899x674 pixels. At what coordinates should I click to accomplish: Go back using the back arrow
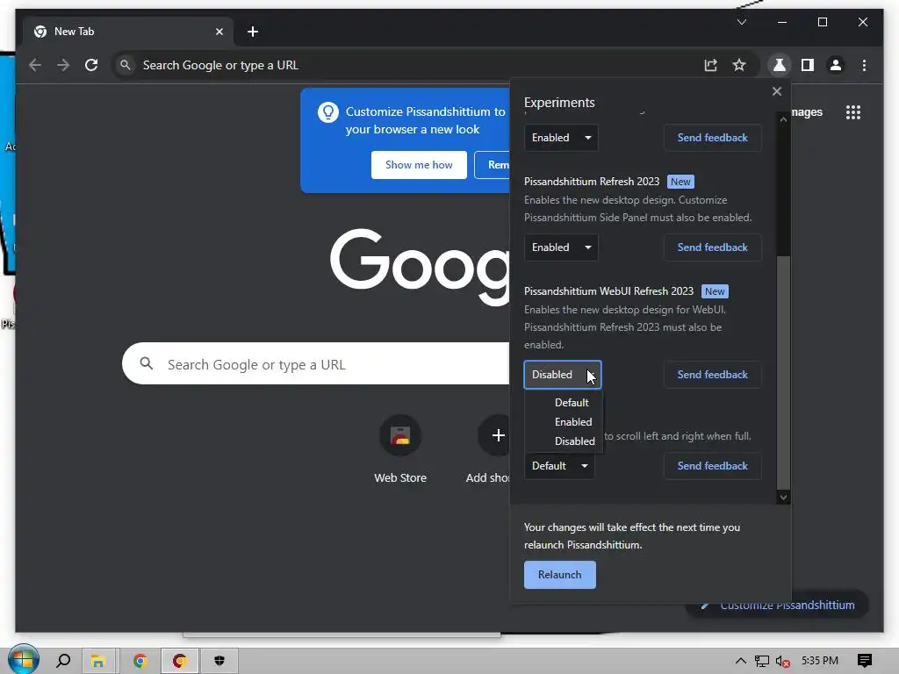(35, 65)
